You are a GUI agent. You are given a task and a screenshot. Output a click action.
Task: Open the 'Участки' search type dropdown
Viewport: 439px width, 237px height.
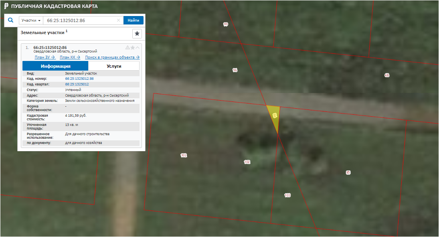pyautogui.click(x=31, y=20)
